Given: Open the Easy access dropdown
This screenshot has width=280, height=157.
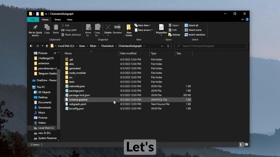Looking at the screenshot, I should pyautogui.click(x=144, y=30).
